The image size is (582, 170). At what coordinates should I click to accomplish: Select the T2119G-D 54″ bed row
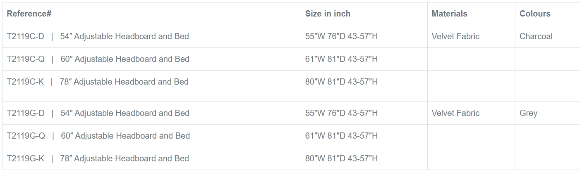point(98,113)
